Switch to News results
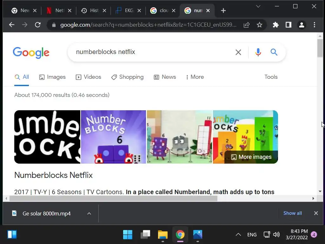This screenshot has width=325, height=244. click(x=165, y=77)
